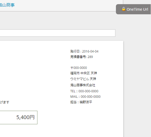
Task: Click the MAIL contact line
Action: (x=86, y=97)
